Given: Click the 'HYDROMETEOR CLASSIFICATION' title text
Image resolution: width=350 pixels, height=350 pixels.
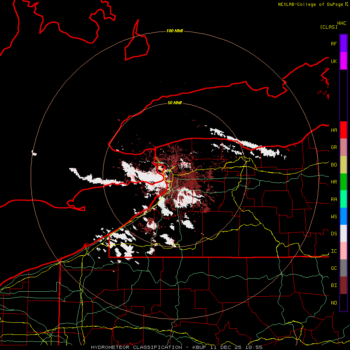Looking at the screenshot, I should click(x=136, y=347).
